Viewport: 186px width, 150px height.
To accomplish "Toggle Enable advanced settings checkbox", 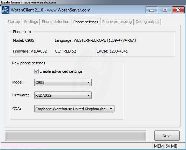I will (36, 71).
